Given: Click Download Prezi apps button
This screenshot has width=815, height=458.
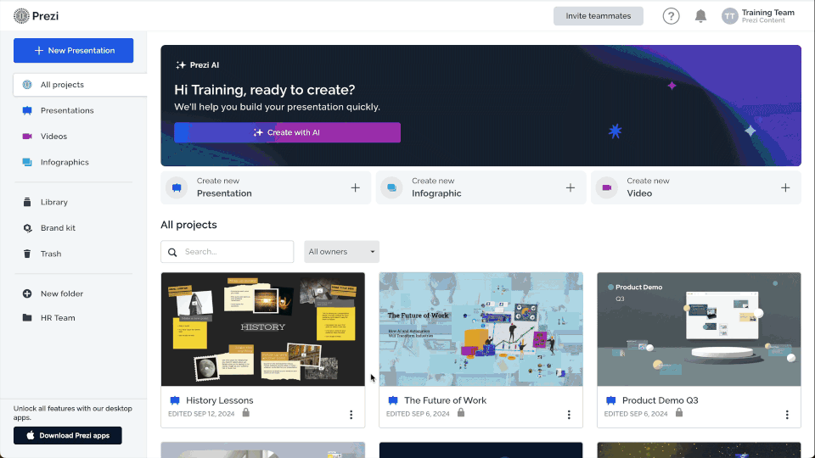Looking at the screenshot, I should [68, 435].
